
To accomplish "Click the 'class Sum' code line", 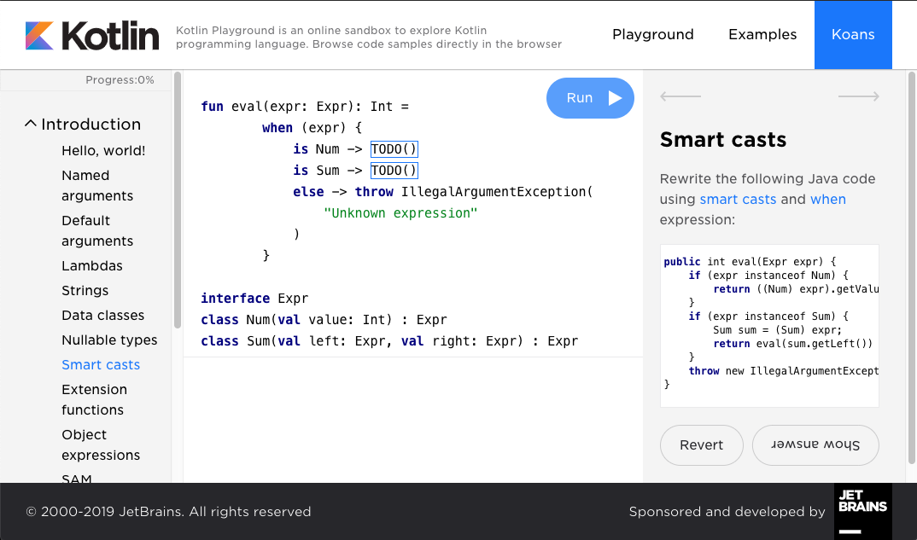I will point(388,340).
